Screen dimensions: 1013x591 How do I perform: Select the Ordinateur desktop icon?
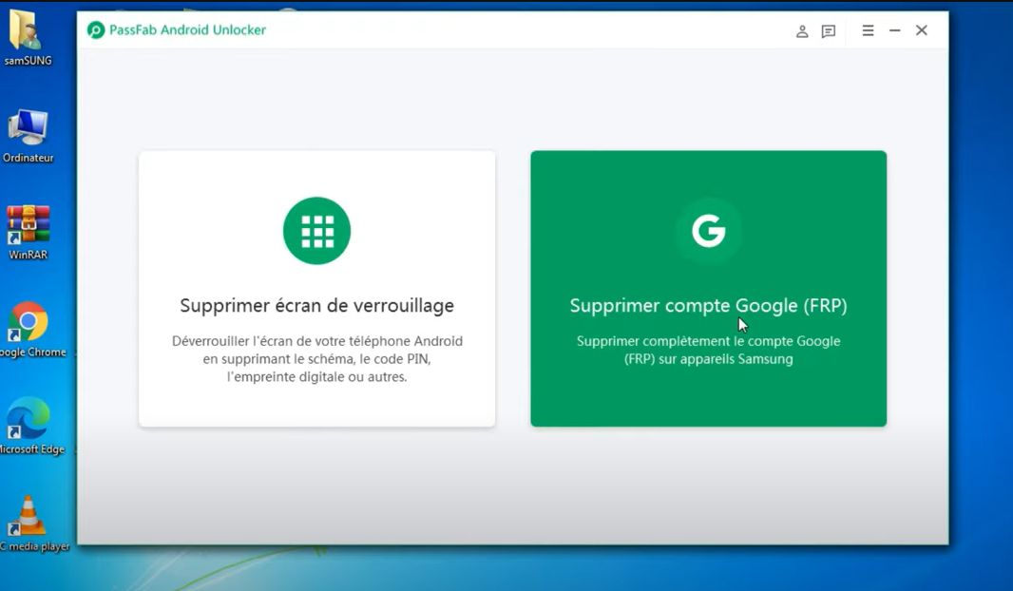point(28,136)
